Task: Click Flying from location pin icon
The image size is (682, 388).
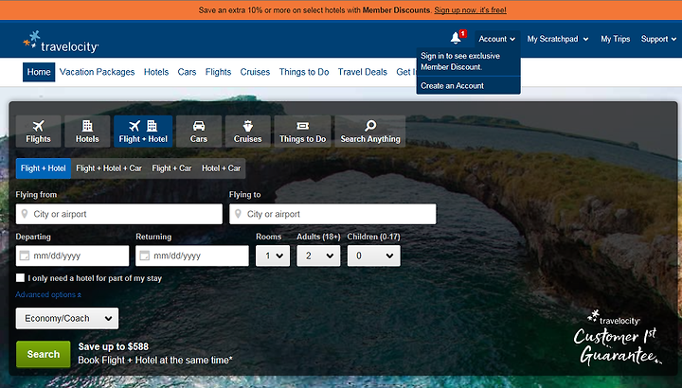Action: (x=25, y=214)
